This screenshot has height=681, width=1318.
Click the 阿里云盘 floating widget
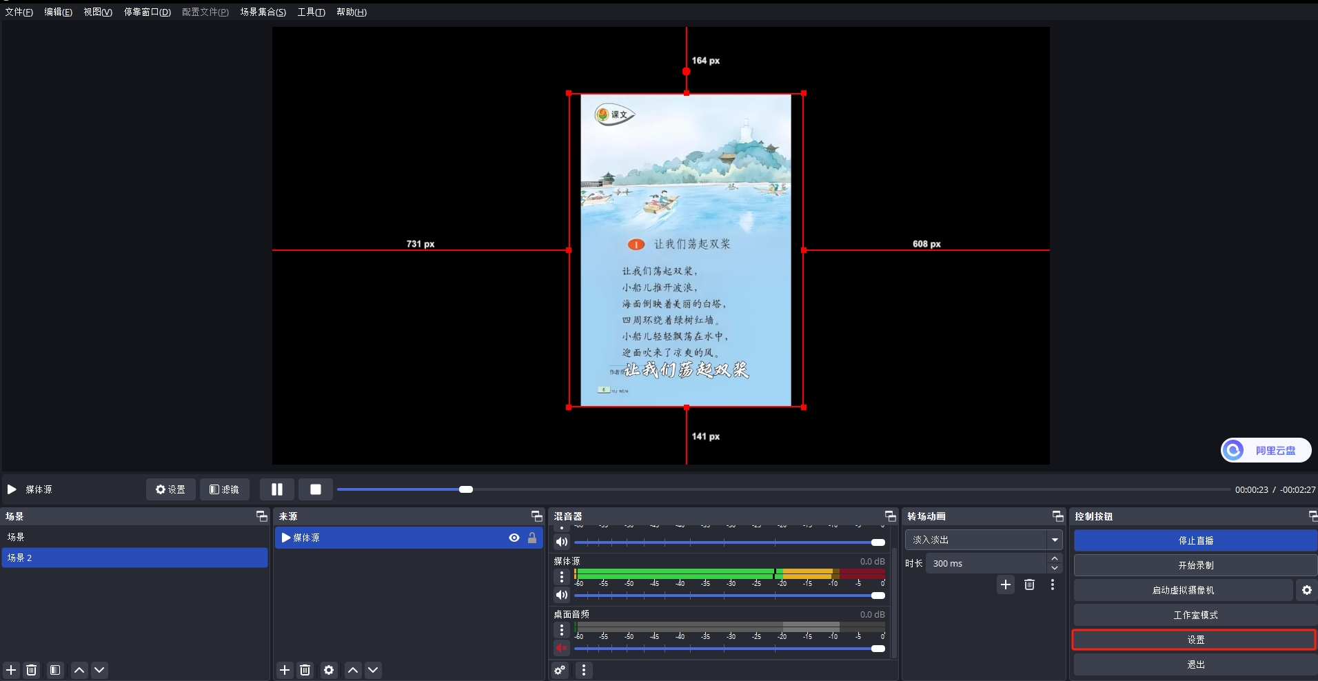tap(1266, 450)
